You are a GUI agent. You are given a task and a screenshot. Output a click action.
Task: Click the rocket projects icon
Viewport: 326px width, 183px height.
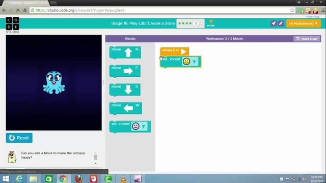click(x=274, y=23)
